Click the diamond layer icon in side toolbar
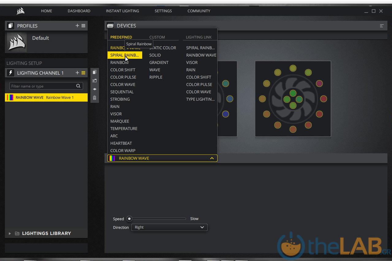Image resolution: width=392 pixels, height=261 pixels. pos(94,89)
